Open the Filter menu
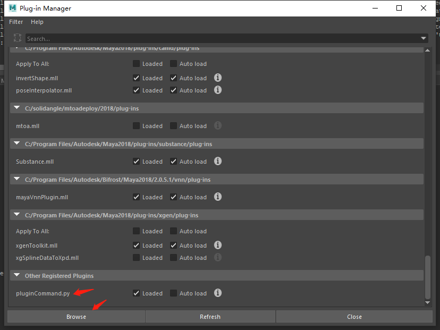Screen dimensions: 440x330 16,22
